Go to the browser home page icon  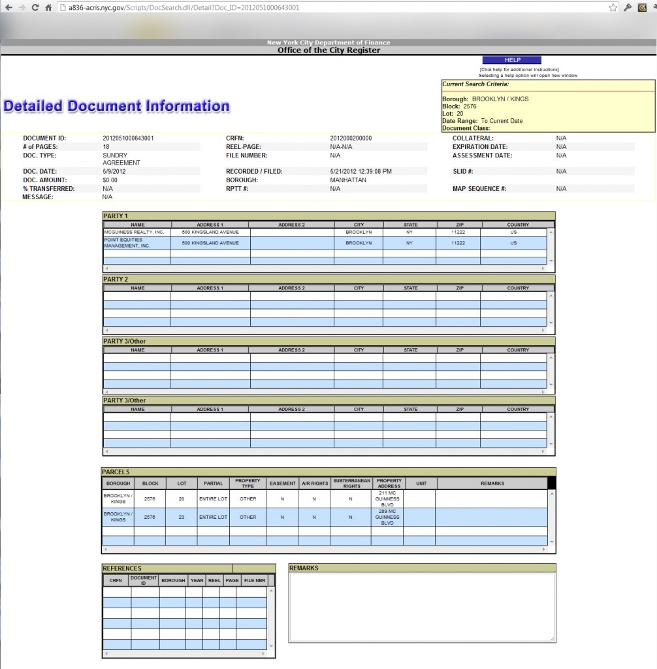[48, 8]
